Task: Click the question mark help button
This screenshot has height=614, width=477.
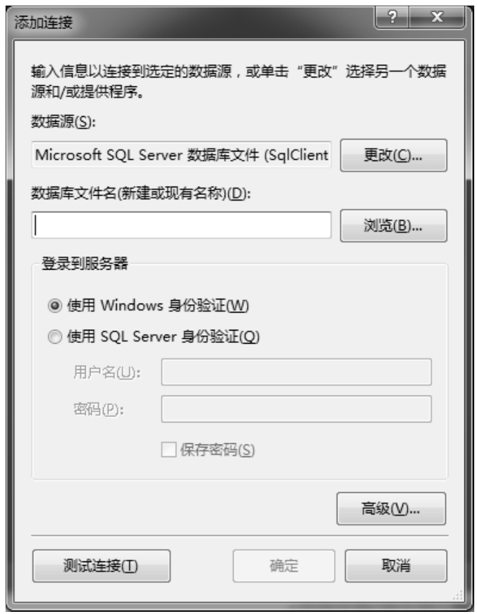Action: pyautogui.click(x=392, y=17)
